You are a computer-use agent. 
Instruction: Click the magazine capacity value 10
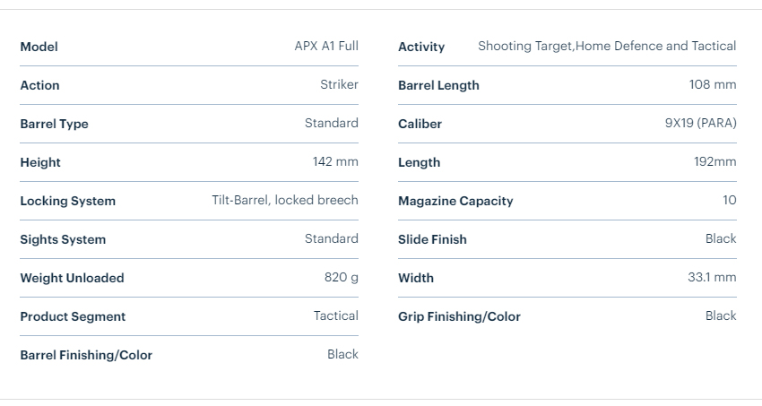click(x=729, y=200)
